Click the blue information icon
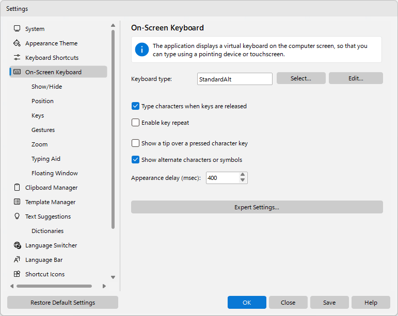This screenshot has width=398, height=316. click(142, 49)
